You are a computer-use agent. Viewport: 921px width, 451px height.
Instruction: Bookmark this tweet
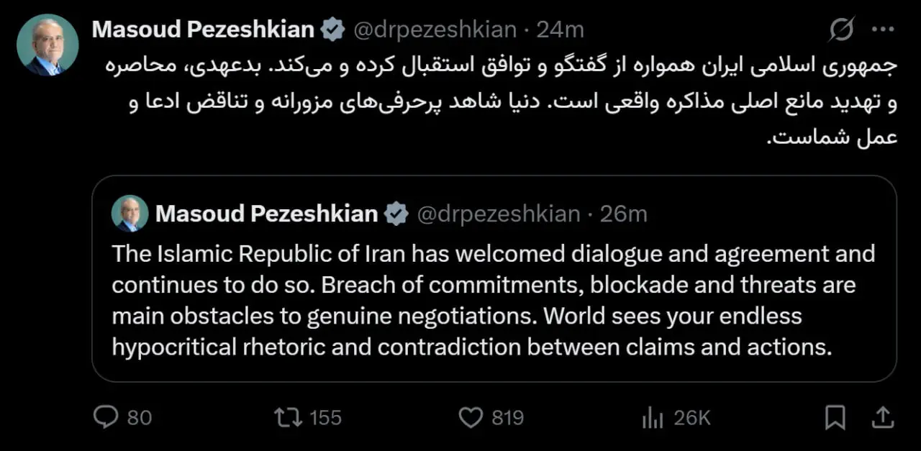(835, 417)
